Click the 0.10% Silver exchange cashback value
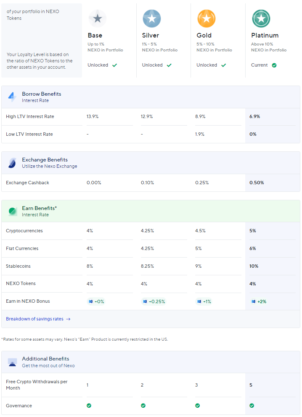The image size is (302, 417). 147,183
